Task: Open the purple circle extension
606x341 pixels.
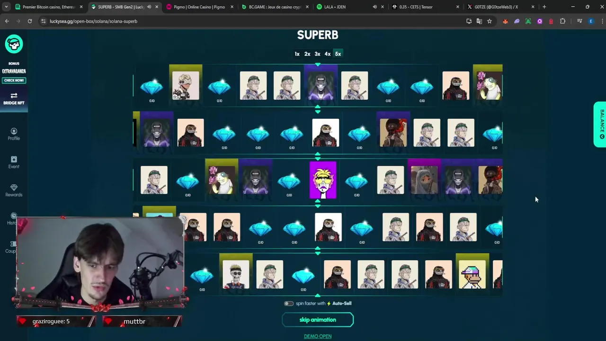Action: pos(540,21)
